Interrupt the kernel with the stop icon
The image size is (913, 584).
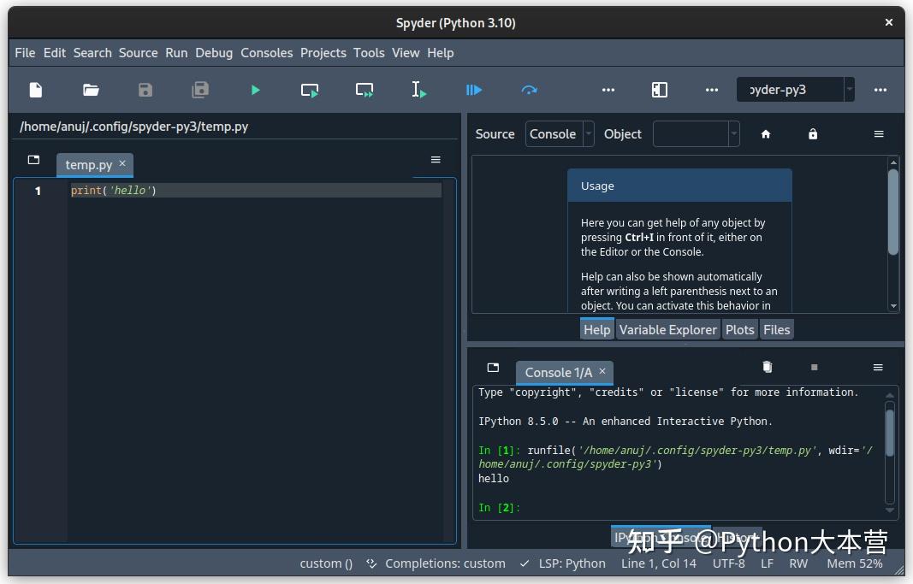click(x=813, y=366)
